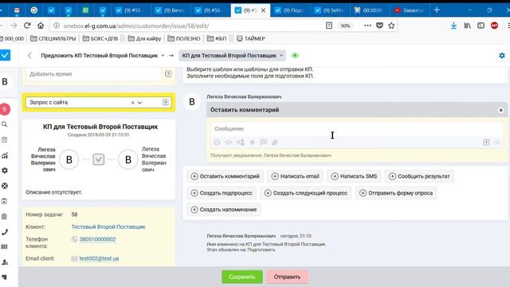Viewport: 510px width, 287px height.
Task: Clear the Запрос с сайта selection
Action: click(x=133, y=103)
